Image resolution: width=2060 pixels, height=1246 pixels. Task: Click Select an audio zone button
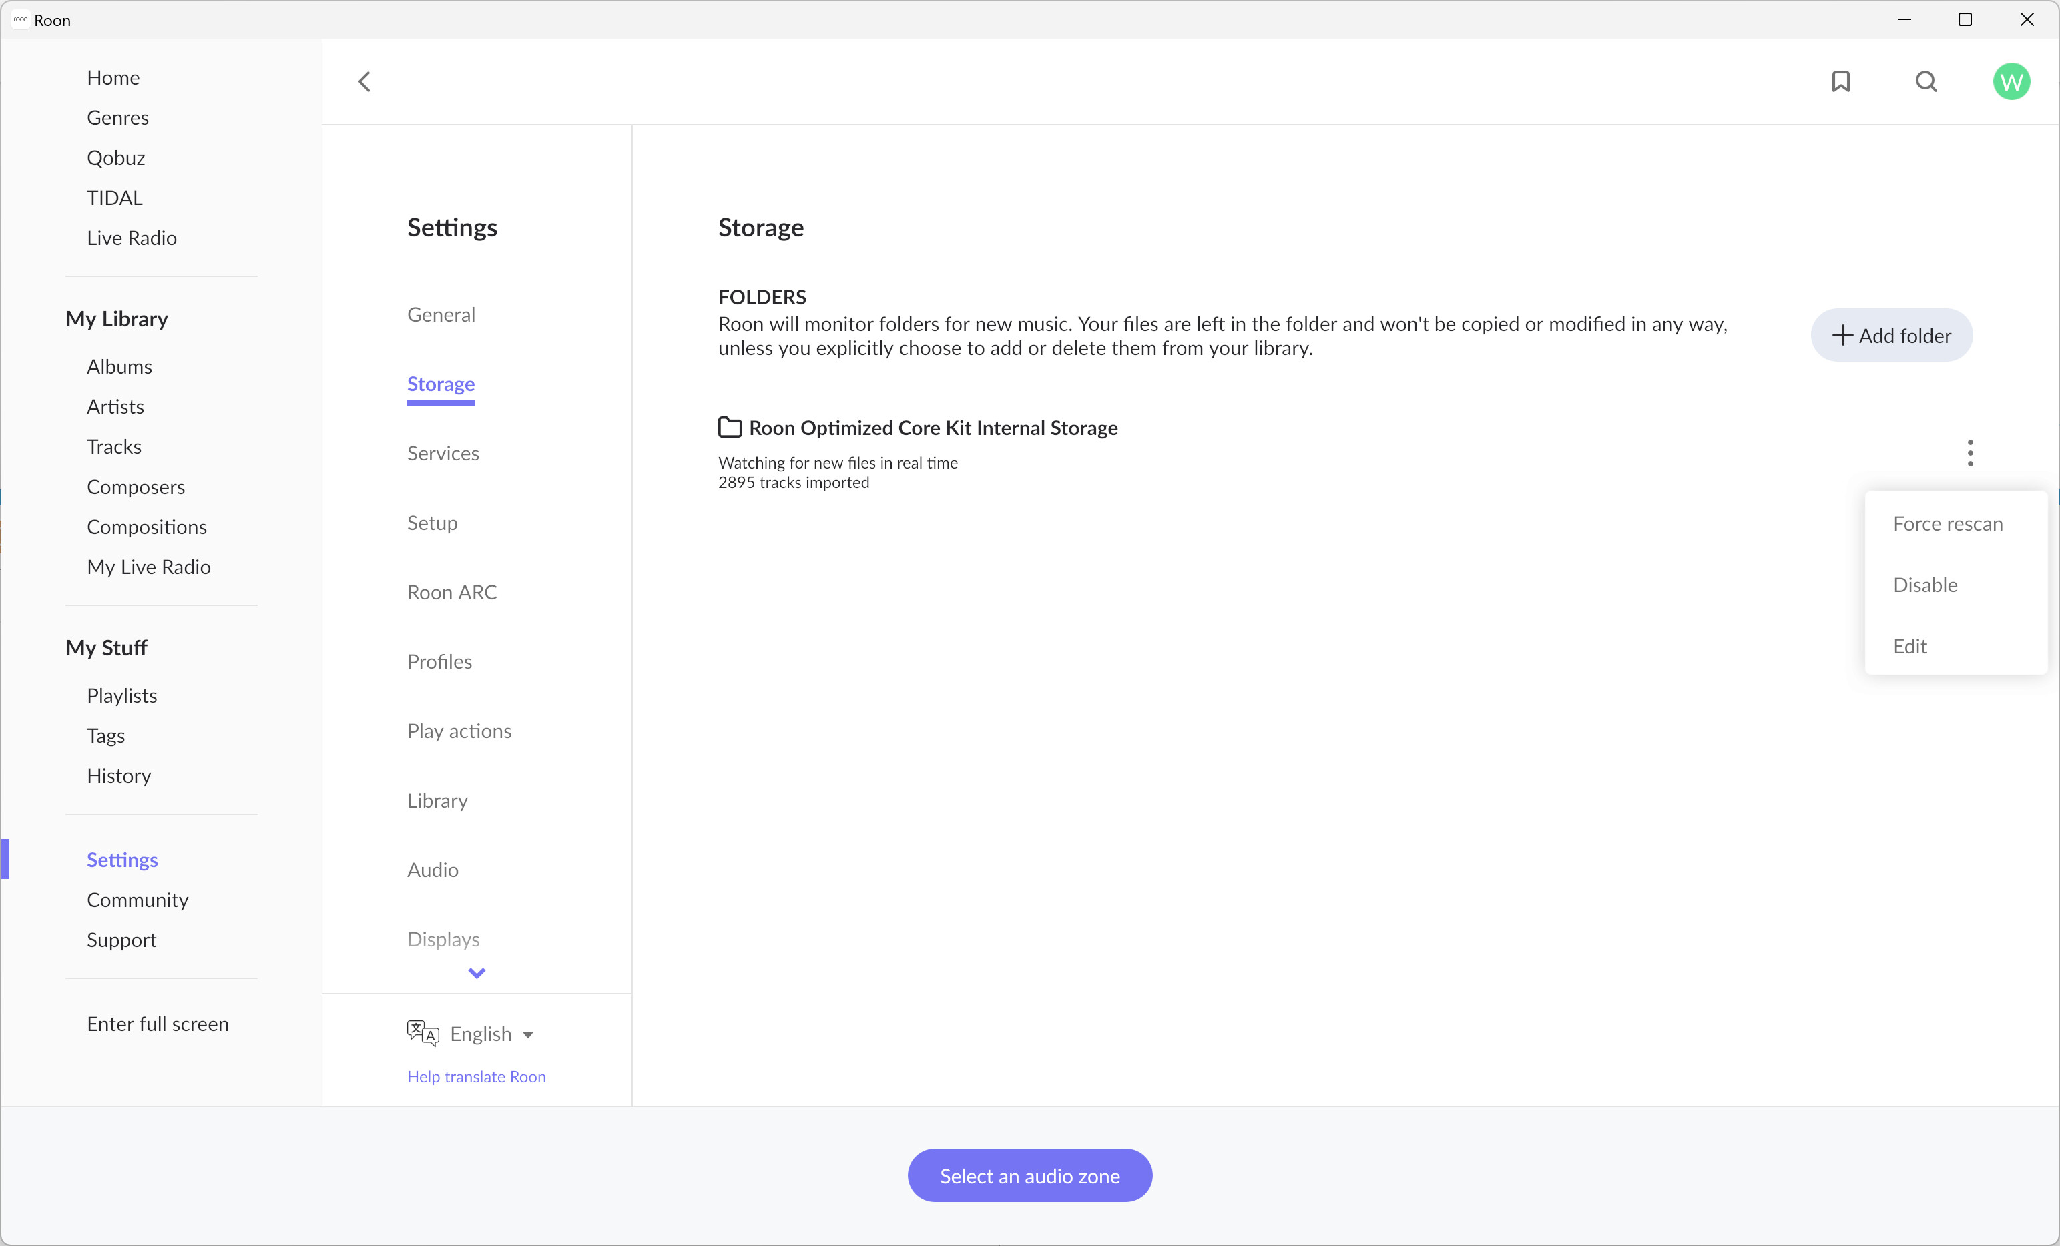(1029, 1175)
